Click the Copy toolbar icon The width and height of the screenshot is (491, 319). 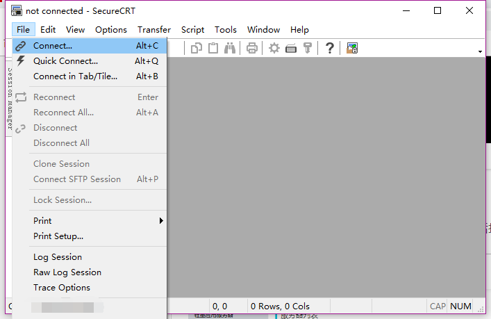[x=197, y=48]
